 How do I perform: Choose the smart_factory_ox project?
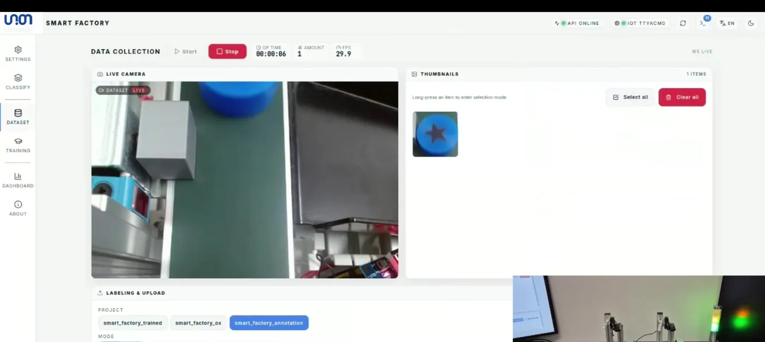(198, 323)
